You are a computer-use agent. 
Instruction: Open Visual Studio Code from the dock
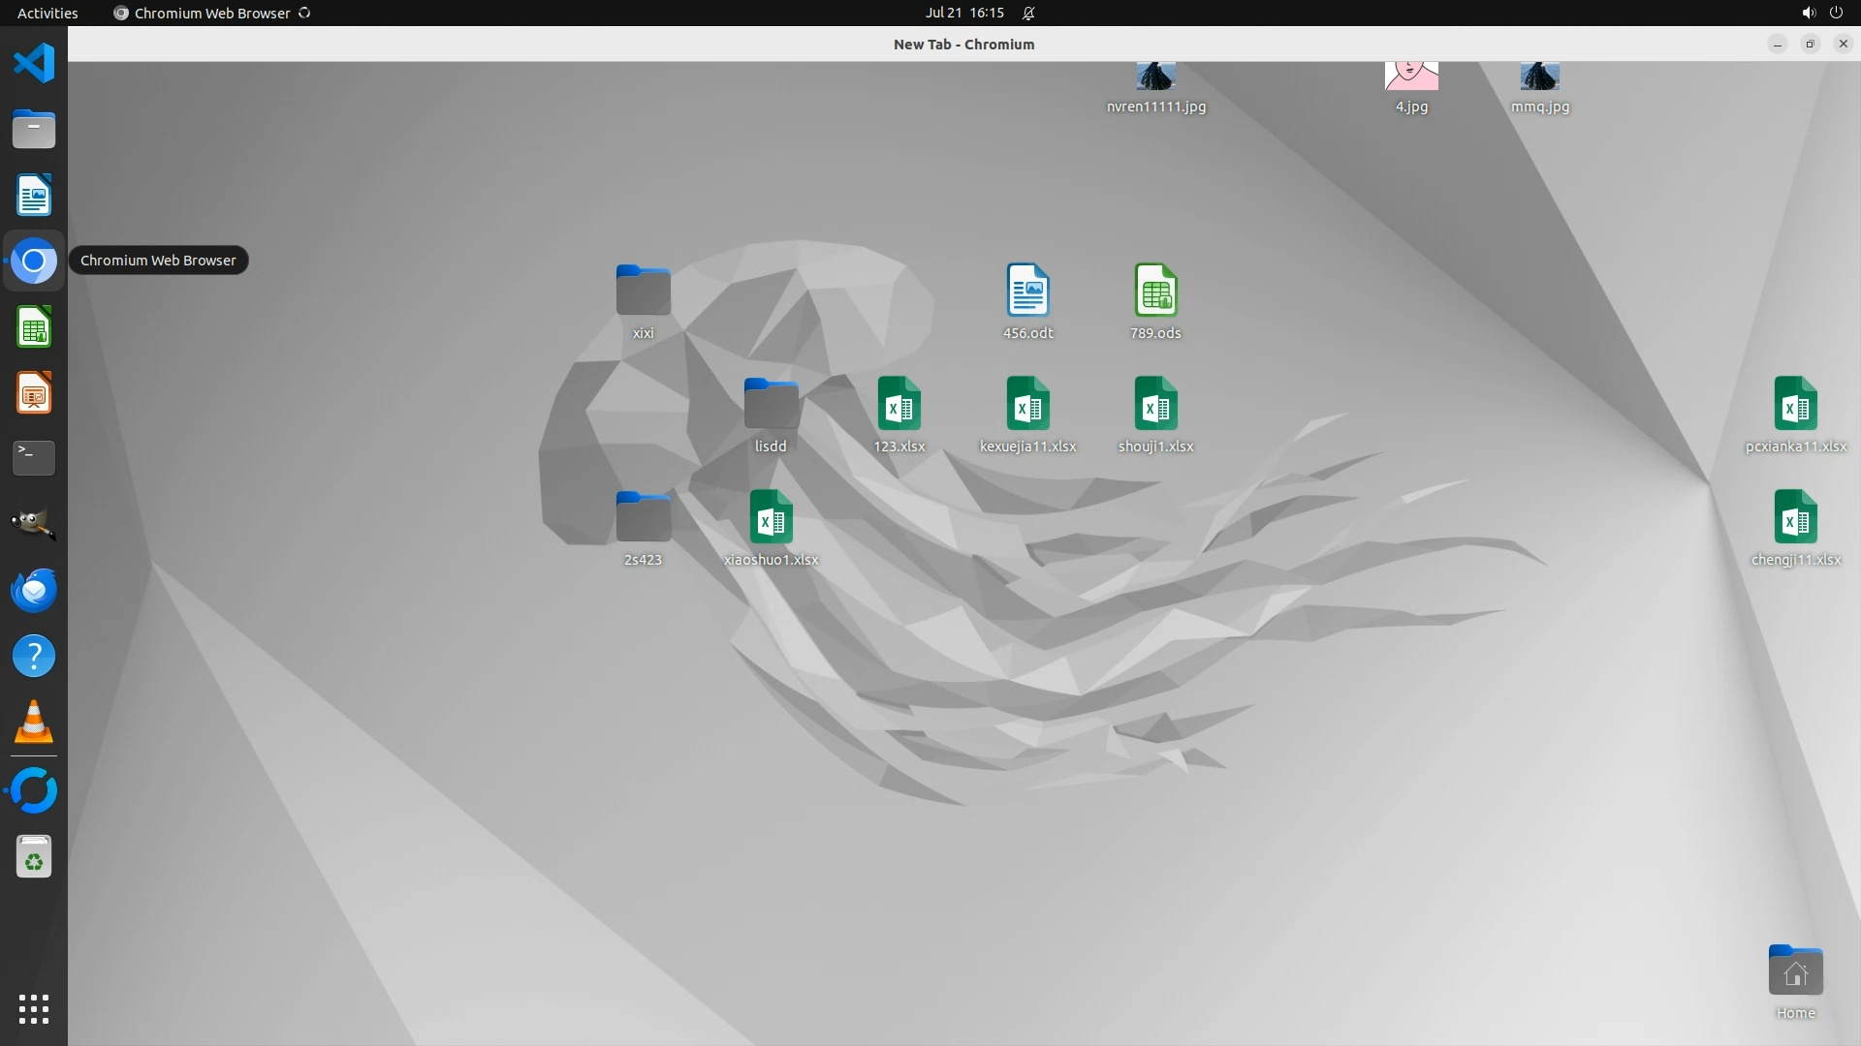pos(34,64)
